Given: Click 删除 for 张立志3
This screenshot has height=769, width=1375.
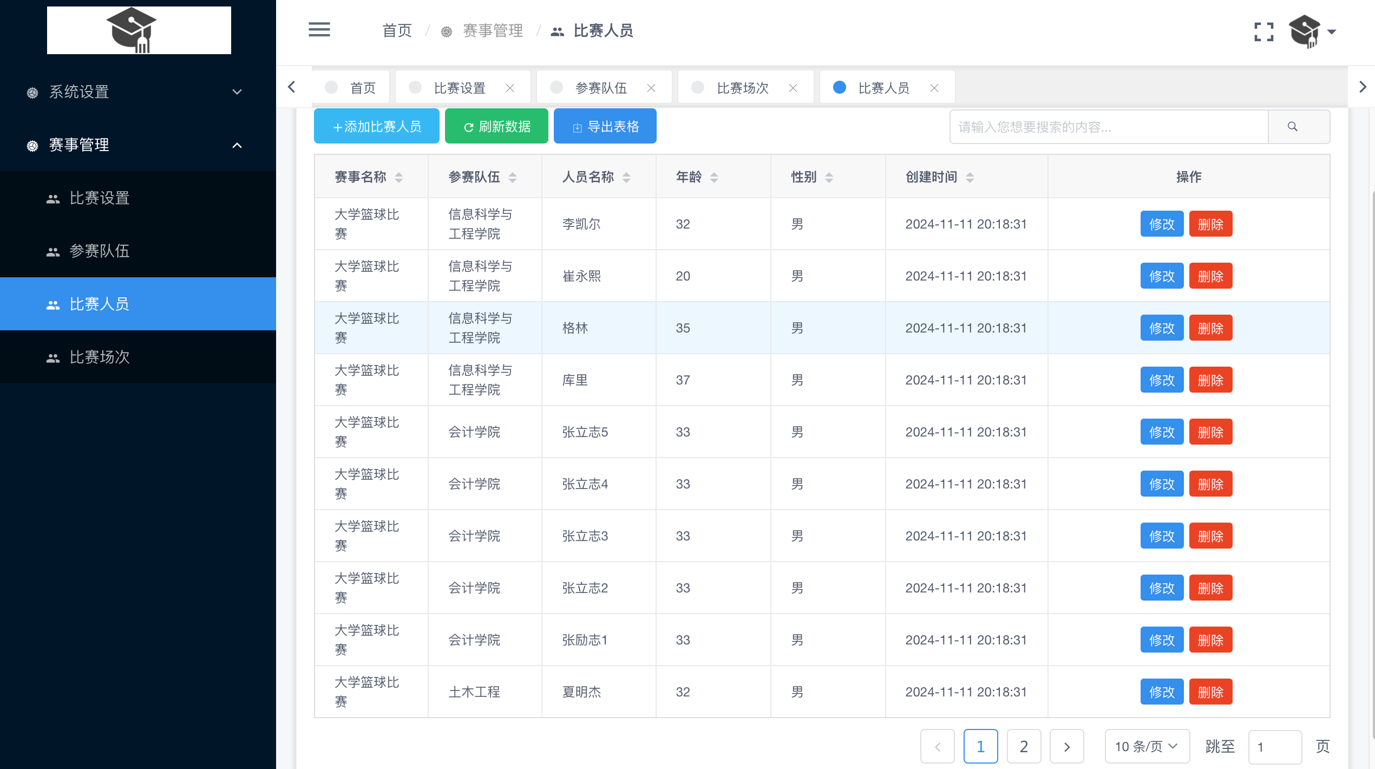Looking at the screenshot, I should point(1210,536).
